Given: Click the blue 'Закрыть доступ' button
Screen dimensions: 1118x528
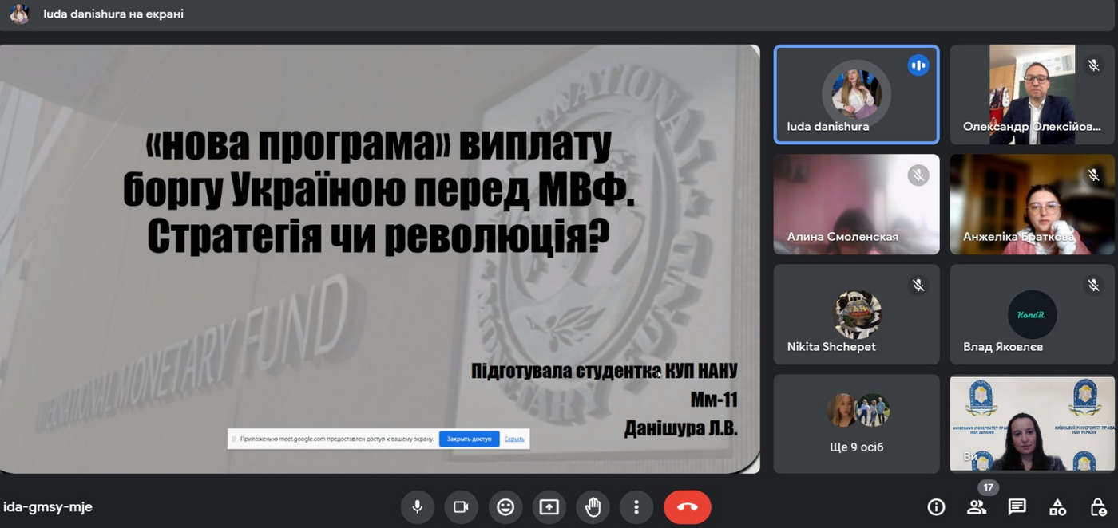Looking at the screenshot, I should [469, 439].
